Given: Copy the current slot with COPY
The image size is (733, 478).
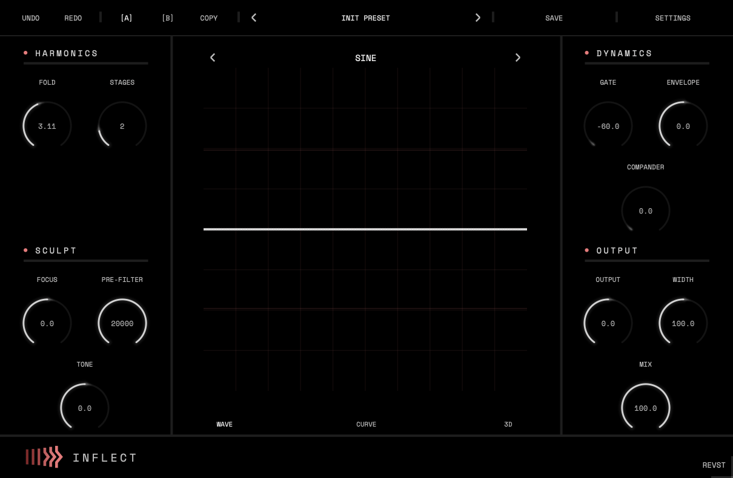Looking at the screenshot, I should [x=209, y=18].
